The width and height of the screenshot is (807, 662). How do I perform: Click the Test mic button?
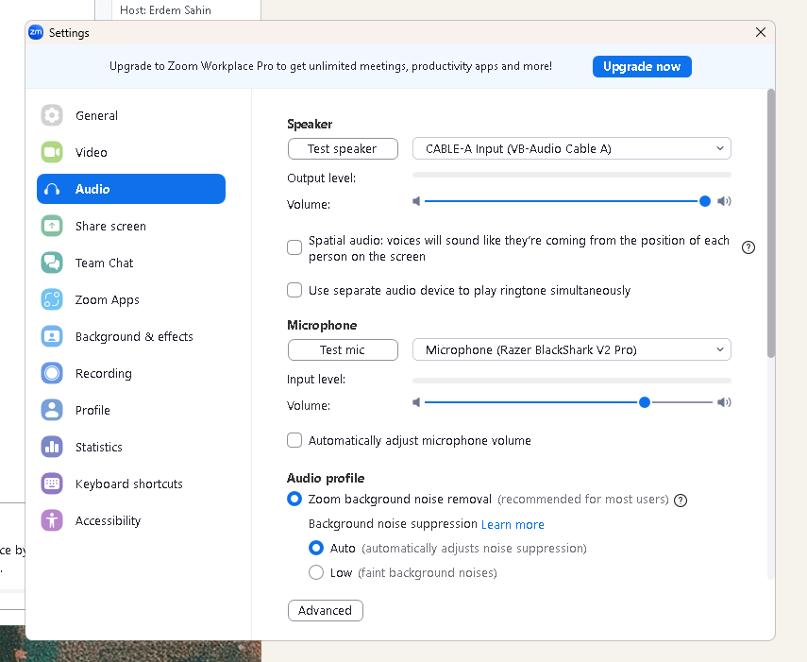(x=343, y=350)
